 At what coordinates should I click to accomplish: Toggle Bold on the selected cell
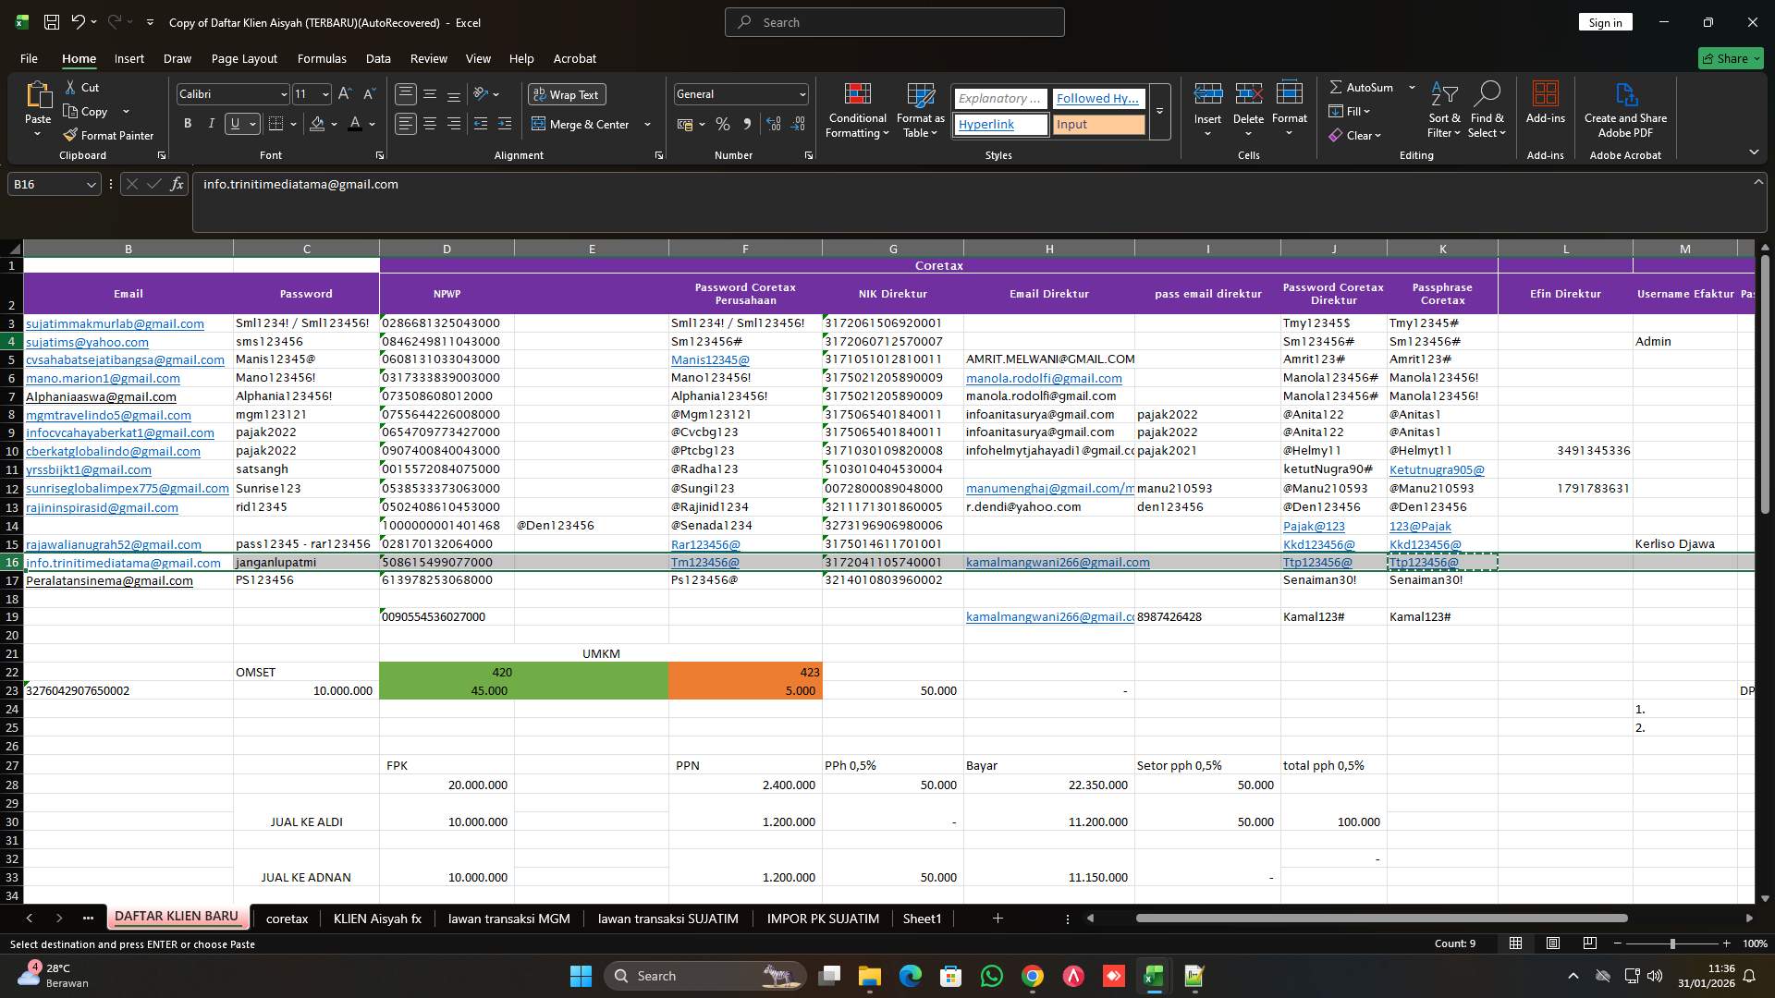pyautogui.click(x=188, y=123)
